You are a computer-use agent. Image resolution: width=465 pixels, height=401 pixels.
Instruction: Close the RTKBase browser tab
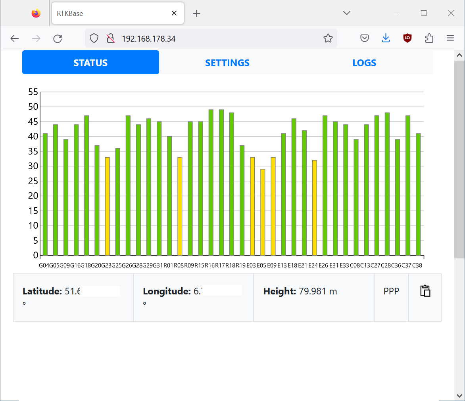pyautogui.click(x=174, y=13)
